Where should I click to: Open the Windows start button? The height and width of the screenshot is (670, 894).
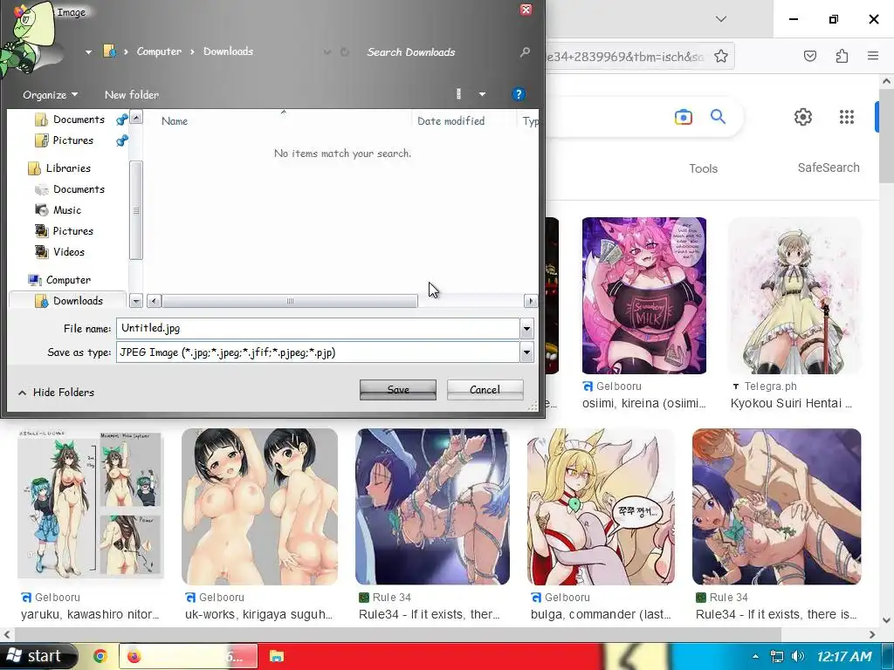click(x=38, y=656)
